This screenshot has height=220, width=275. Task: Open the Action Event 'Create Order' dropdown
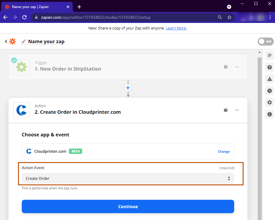[128, 178]
